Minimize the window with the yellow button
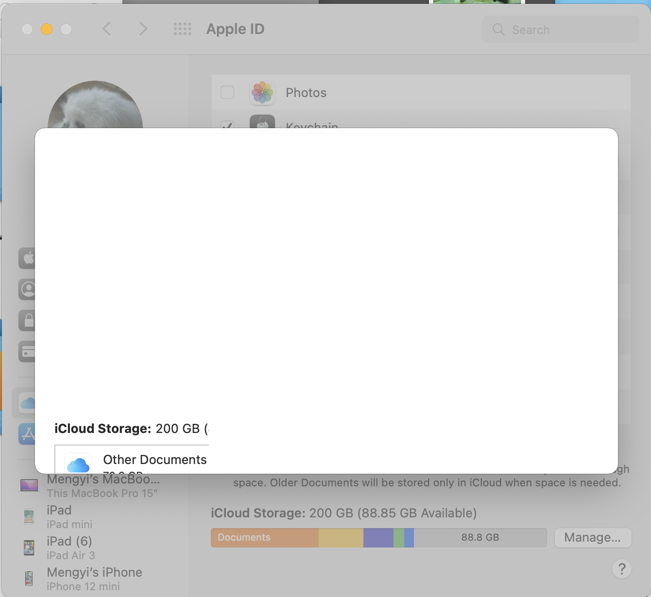 [47, 29]
